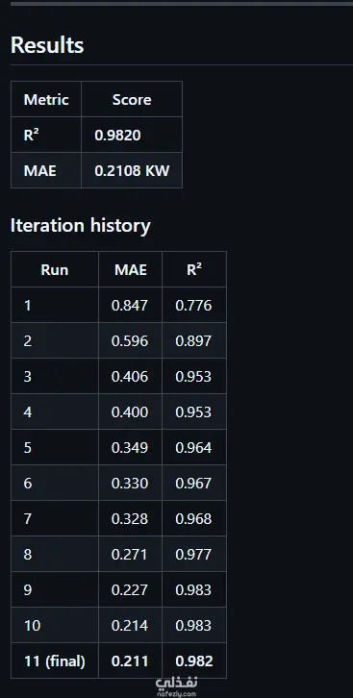Select the Run column header
The height and width of the screenshot is (698, 353).
click(54, 270)
